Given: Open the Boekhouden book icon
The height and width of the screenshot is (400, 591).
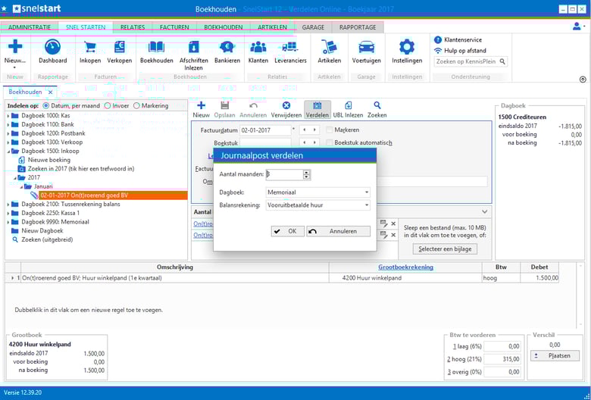Looking at the screenshot, I should click(x=156, y=47).
